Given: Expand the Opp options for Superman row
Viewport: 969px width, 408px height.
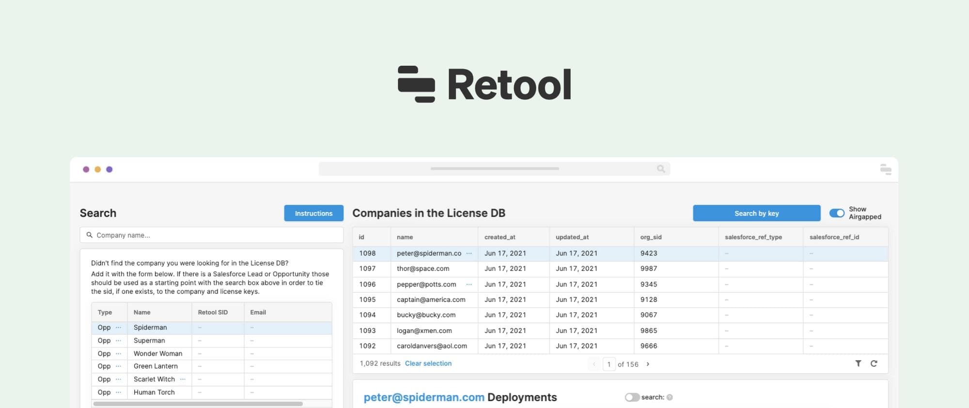Looking at the screenshot, I should (118, 341).
